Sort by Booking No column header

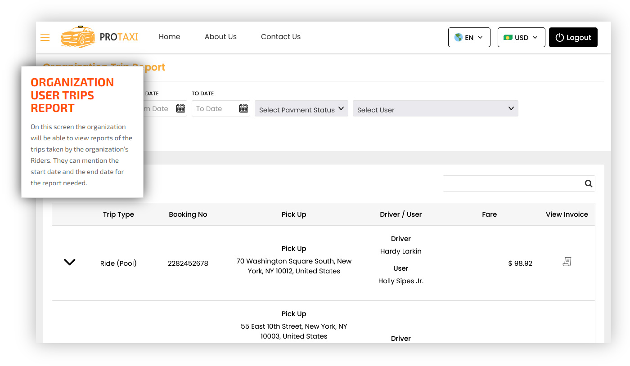tap(188, 214)
